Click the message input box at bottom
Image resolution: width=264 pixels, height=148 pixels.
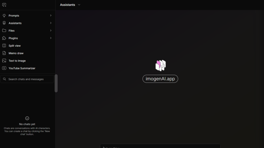(160, 146)
